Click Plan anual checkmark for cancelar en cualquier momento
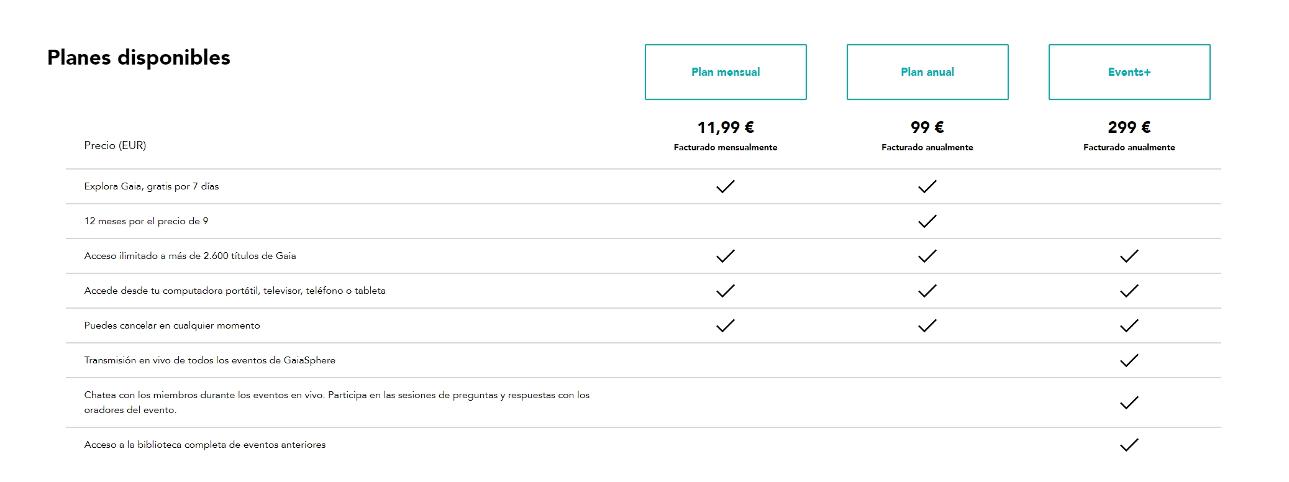Viewport: 1289px width, 482px height. tap(927, 325)
